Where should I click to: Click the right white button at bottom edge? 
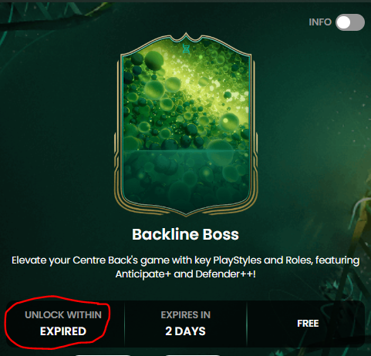(x=193, y=355)
